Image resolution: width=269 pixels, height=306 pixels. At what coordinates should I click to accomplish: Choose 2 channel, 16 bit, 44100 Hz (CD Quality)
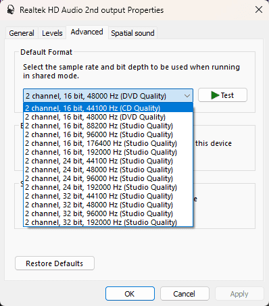108,108
